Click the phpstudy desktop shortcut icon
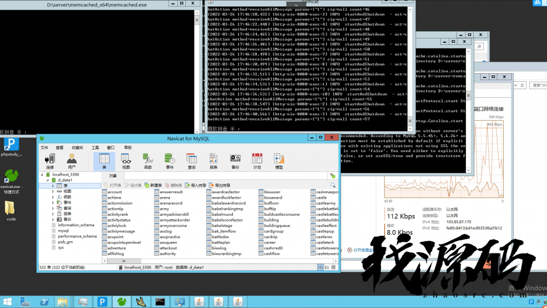Image resolution: width=547 pixels, height=308 pixels. [x=11, y=147]
